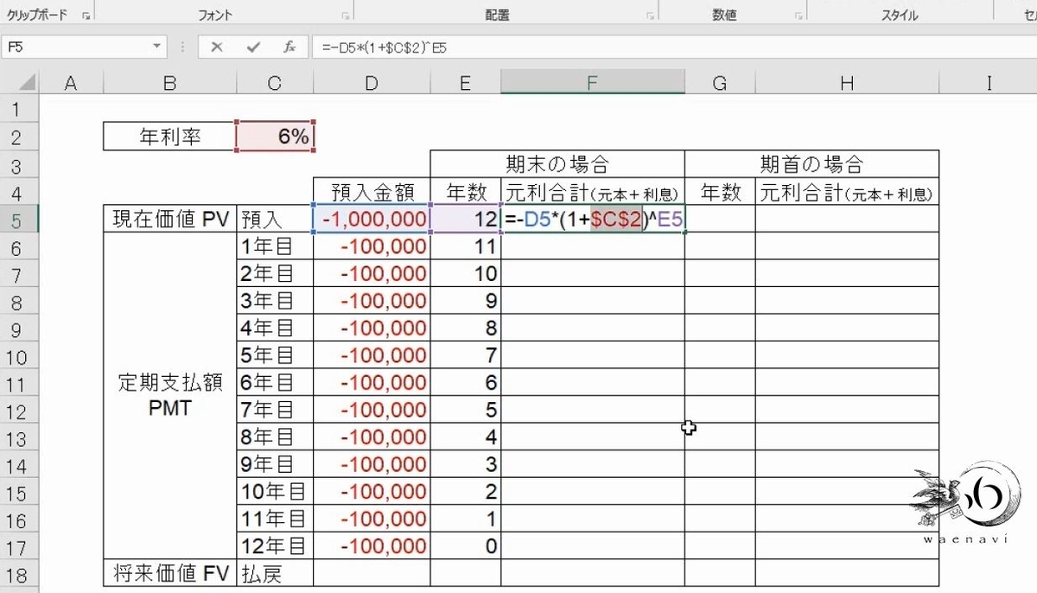Click the 期首の場合 header cell

[x=811, y=163]
